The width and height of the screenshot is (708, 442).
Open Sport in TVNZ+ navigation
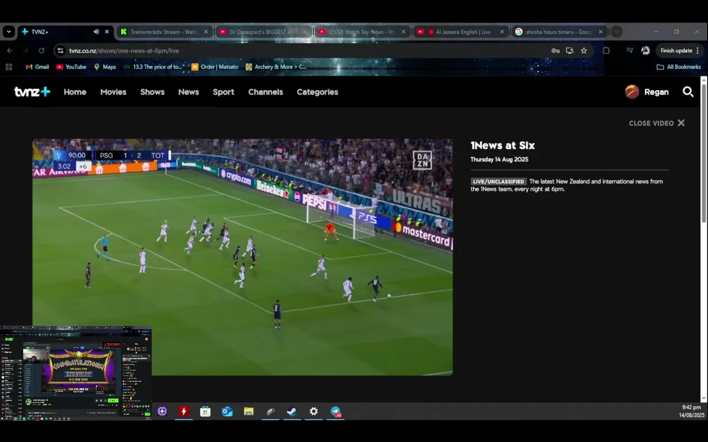(x=223, y=92)
